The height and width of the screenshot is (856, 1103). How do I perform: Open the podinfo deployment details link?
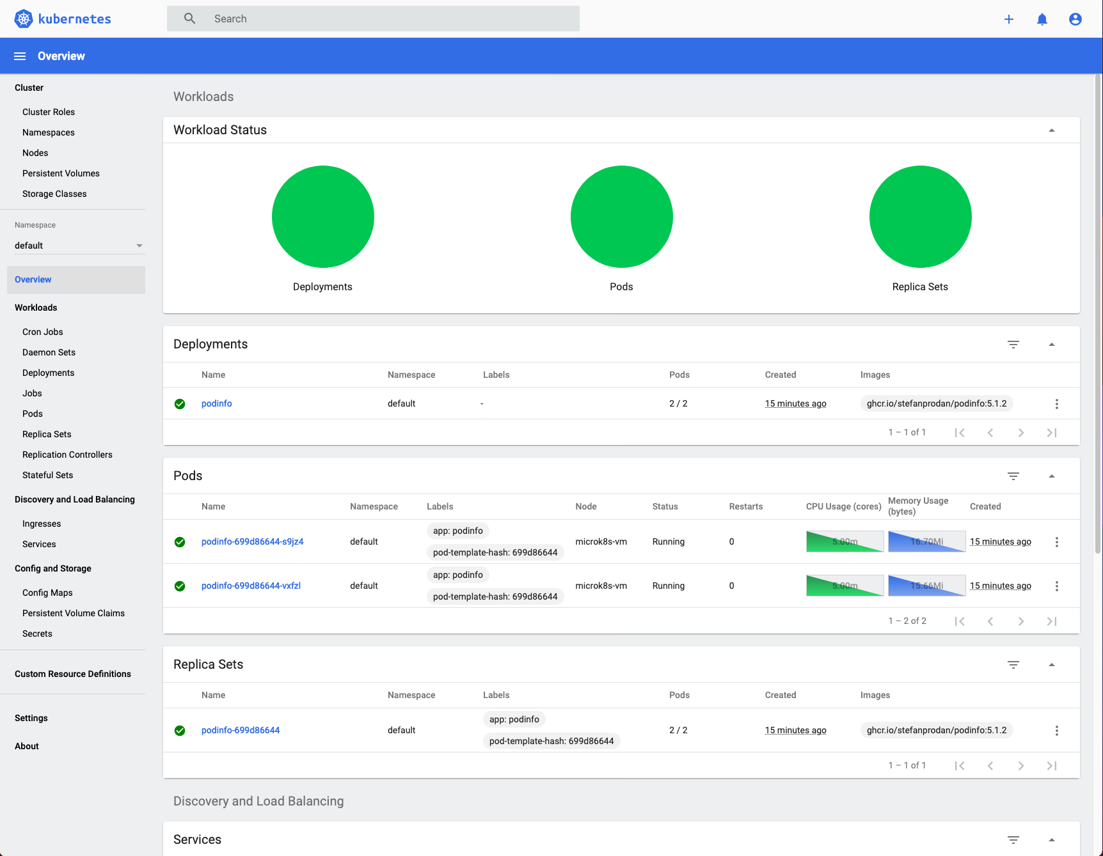click(x=216, y=403)
